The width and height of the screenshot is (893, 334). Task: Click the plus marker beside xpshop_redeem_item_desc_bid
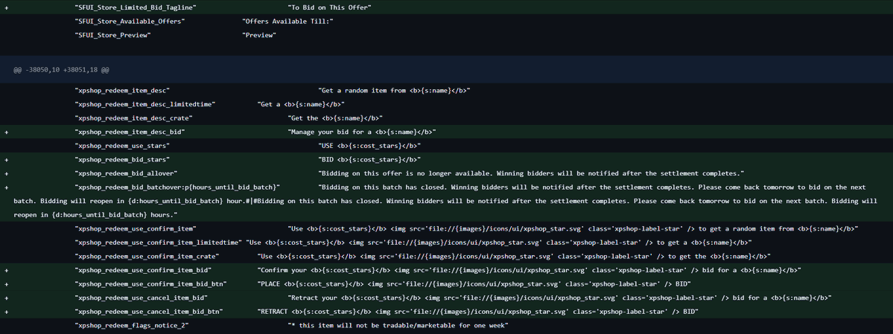(6, 132)
